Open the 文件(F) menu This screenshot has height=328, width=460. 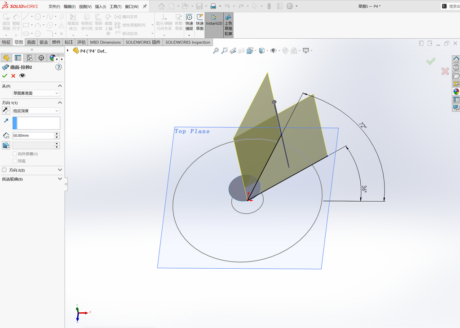[x=54, y=6]
